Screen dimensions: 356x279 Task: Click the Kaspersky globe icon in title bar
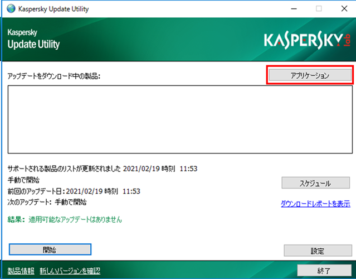pyautogui.click(x=11, y=8)
